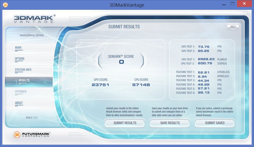Click the GPU Score value 23751

click(100, 85)
